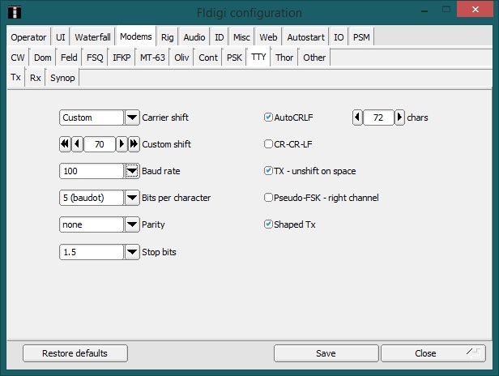This screenshot has width=499, height=376.
Task: Select the Dom modem tab
Action: pos(43,58)
